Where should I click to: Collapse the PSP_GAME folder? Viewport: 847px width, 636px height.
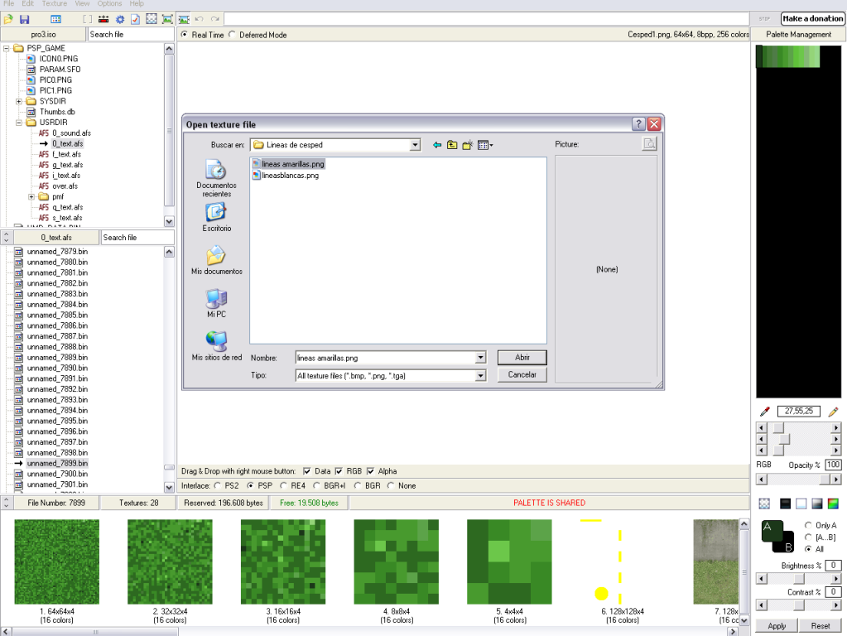(x=7, y=48)
